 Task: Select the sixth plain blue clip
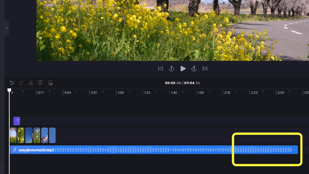(x=52, y=135)
